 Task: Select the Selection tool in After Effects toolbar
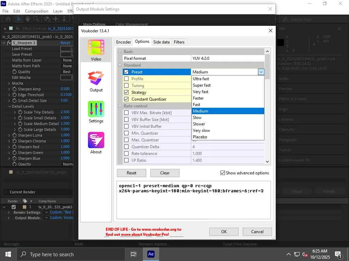click(x=19, y=19)
